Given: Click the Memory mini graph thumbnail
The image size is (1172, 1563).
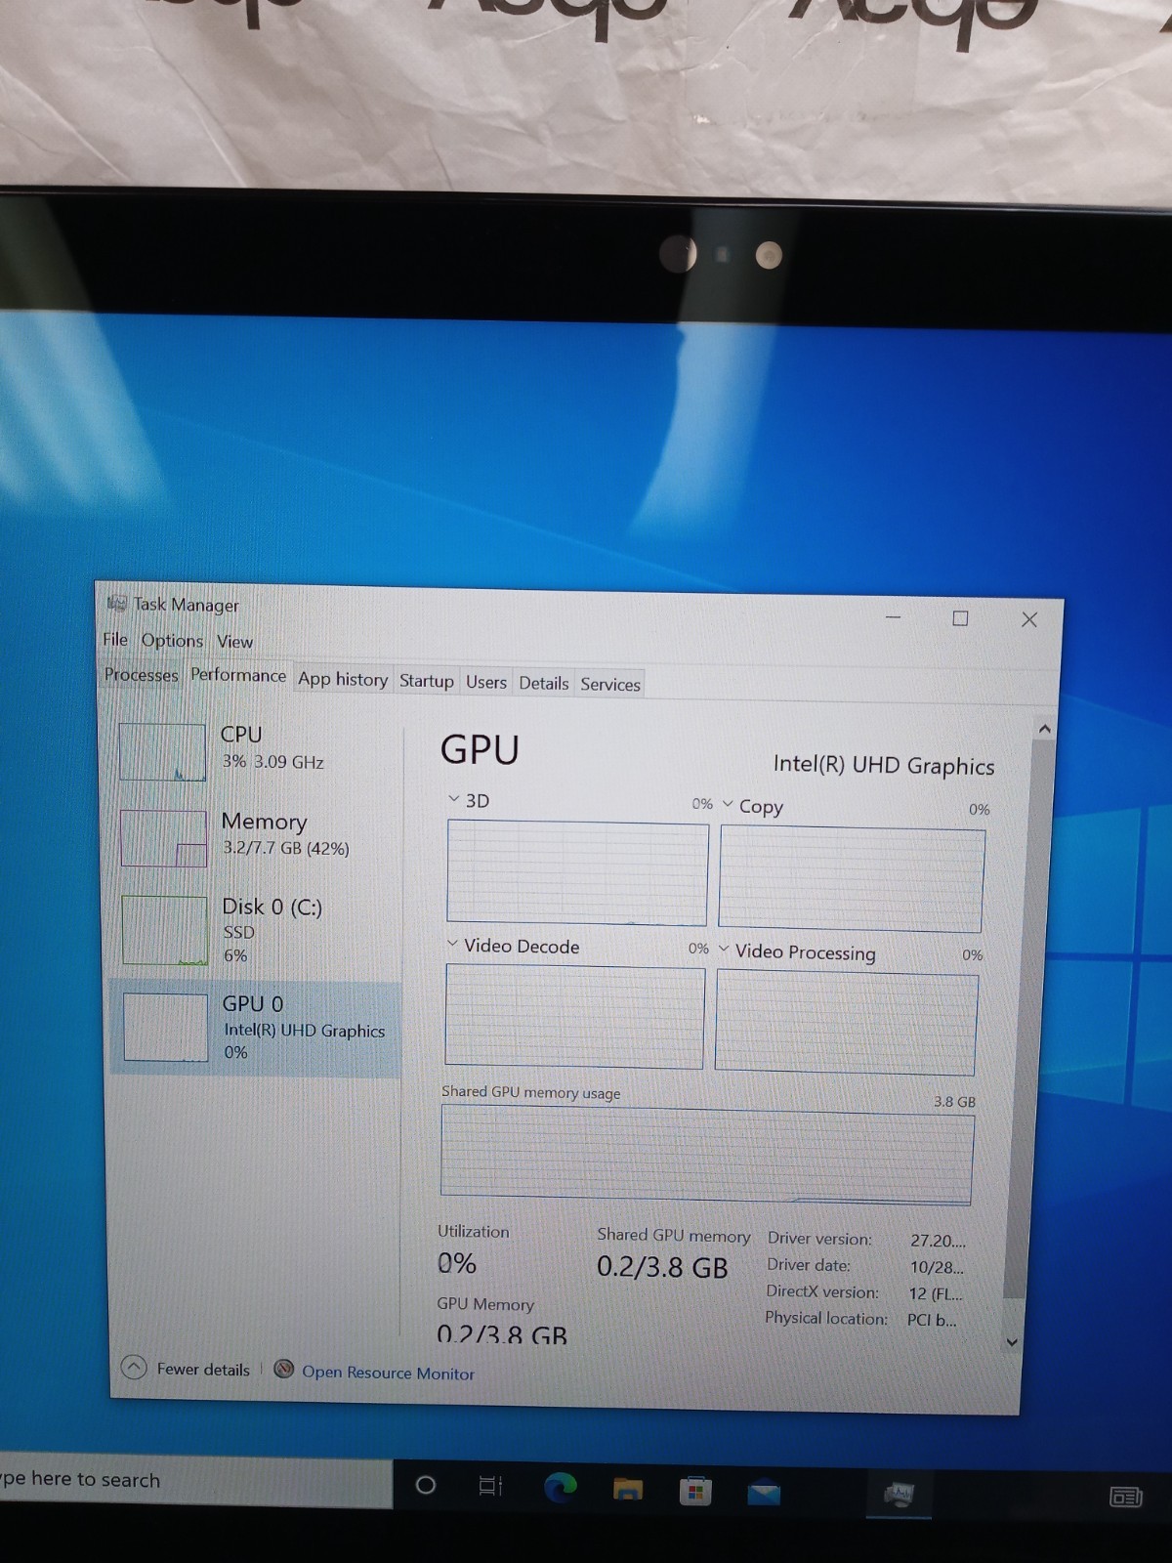Looking at the screenshot, I should [x=163, y=838].
